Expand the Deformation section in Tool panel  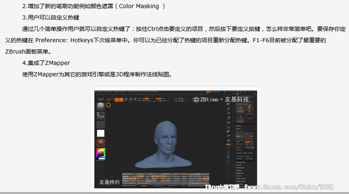(x=240, y=168)
